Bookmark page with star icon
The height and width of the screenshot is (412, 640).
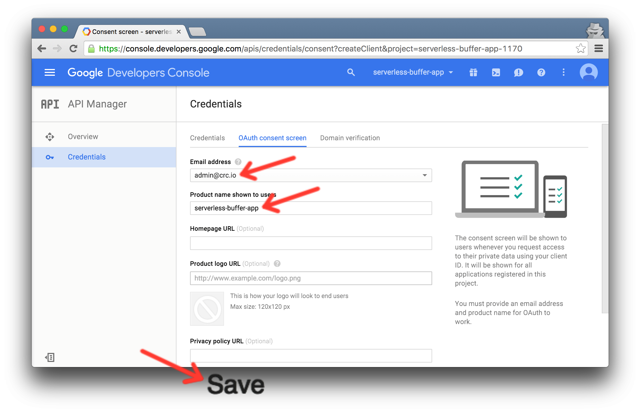(580, 49)
